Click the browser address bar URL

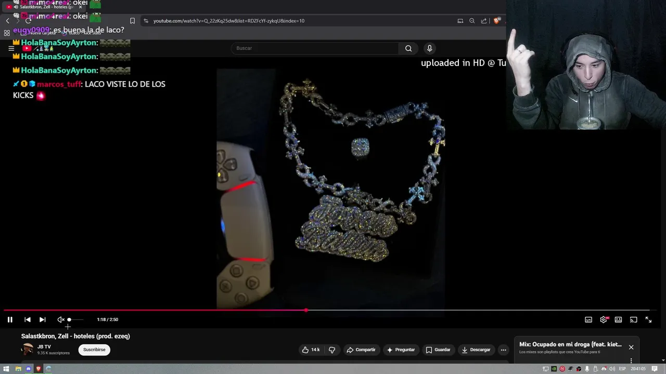pos(229,21)
